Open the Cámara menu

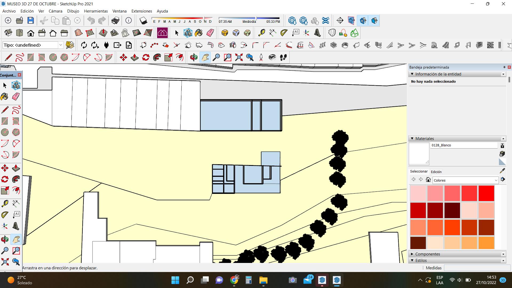pos(55,11)
